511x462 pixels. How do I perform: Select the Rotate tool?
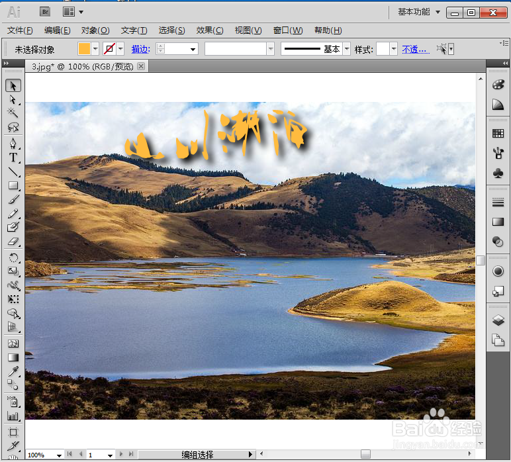[x=13, y=258]
